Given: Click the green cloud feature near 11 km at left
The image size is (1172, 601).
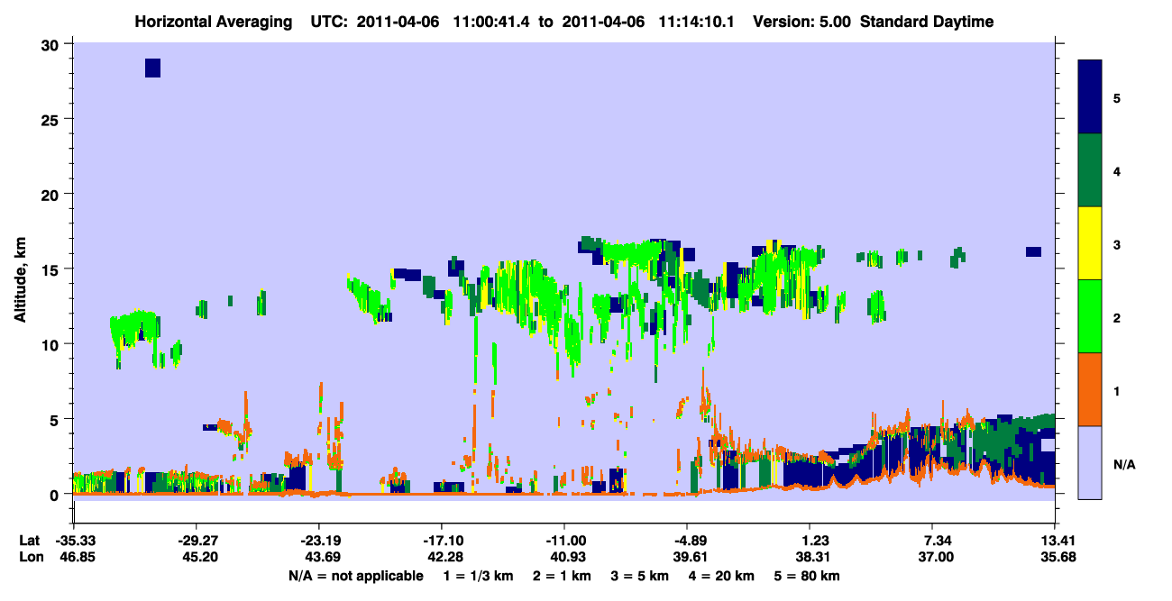Looking at the screenshot, I should coord(133,332).
